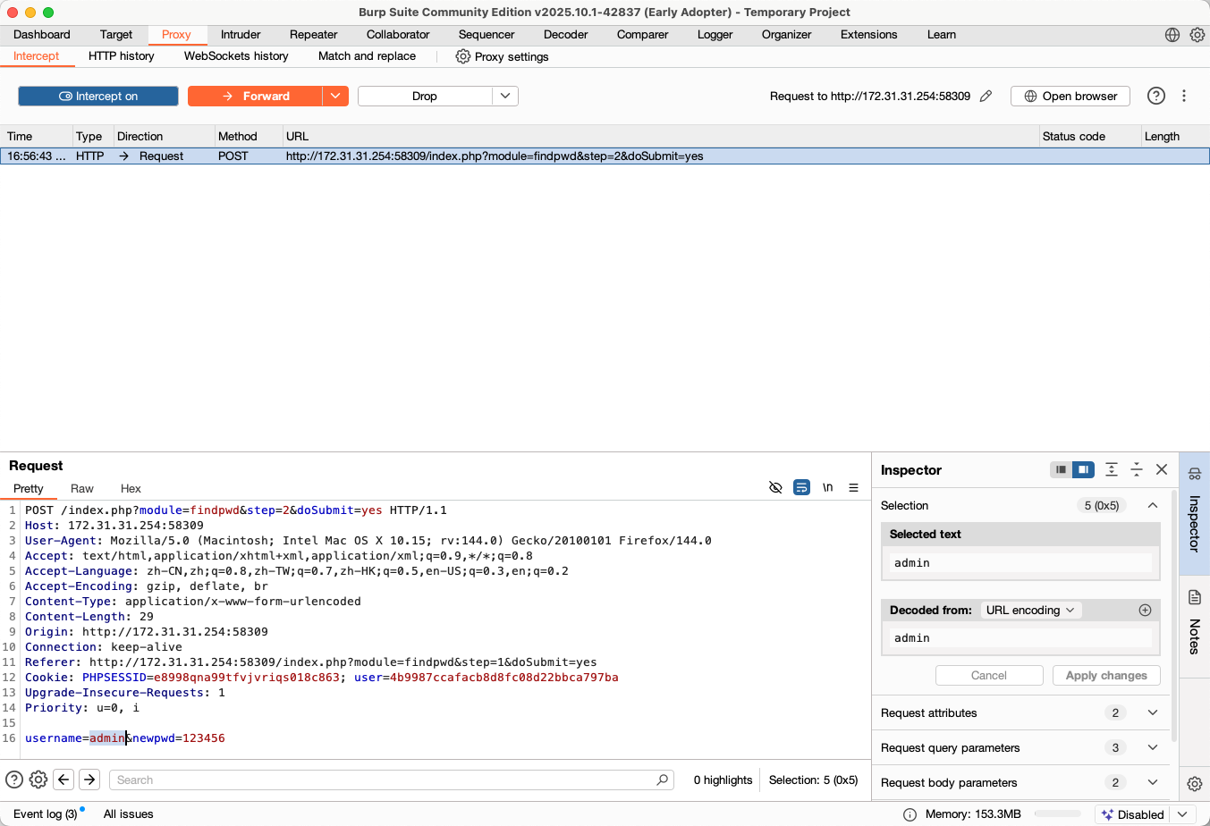Close the Inspector panel with X icon

tap(1162, 469)
